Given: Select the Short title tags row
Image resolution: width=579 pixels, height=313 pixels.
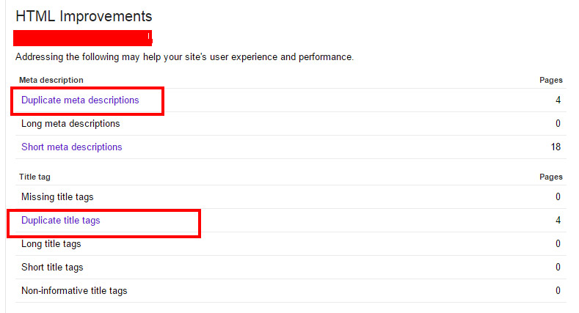Looking at the screenshot, I should (291, 268).
